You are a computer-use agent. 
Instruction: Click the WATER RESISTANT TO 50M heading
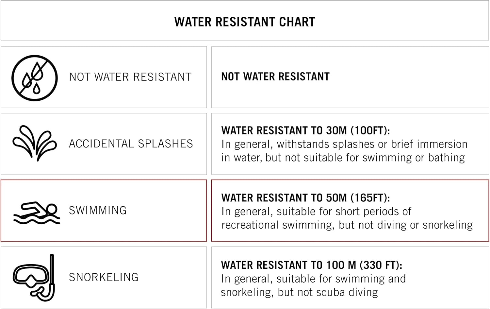click(305, 198)
